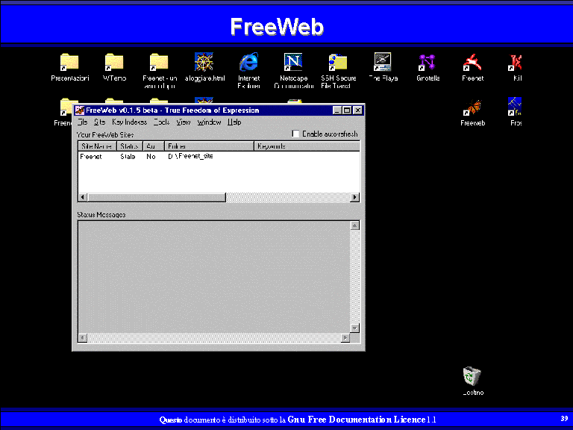Open the Tools menu
The image size is (573, 430).
click(x=161, y=122)
